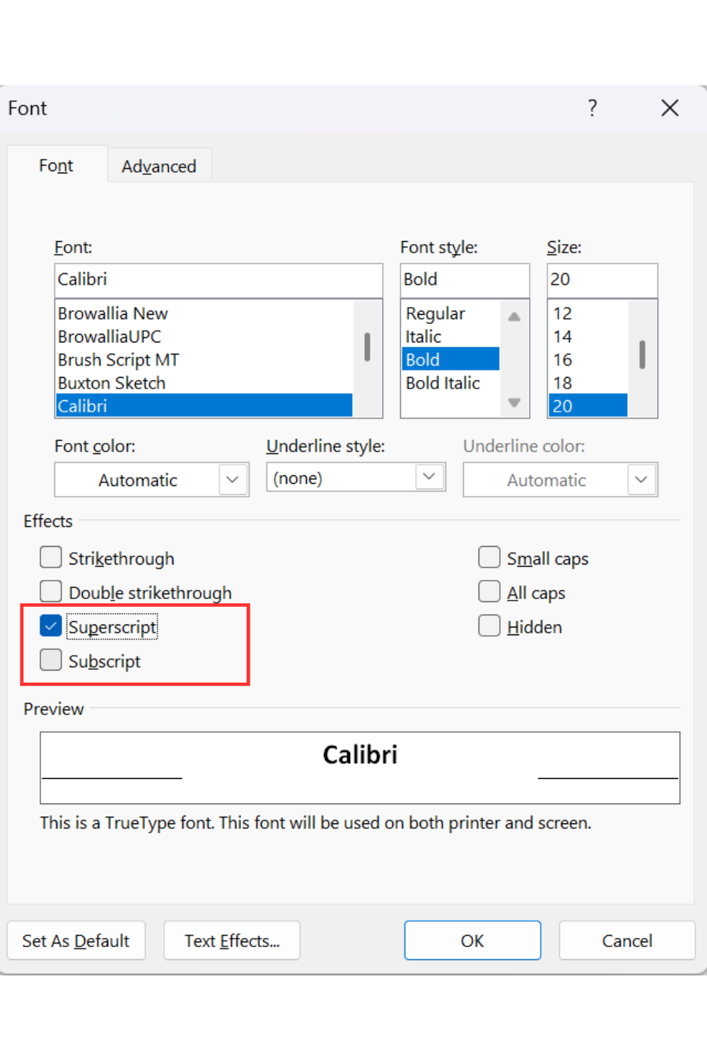Open the Underline color dropdown
This screenshot has width=707, height=1061.
[561, 480]
